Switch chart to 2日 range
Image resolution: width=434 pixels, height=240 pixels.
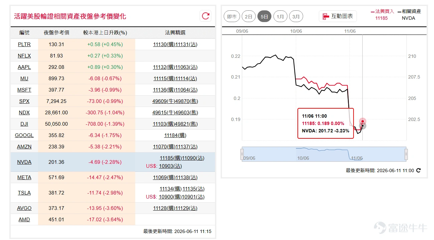[248, 16]
